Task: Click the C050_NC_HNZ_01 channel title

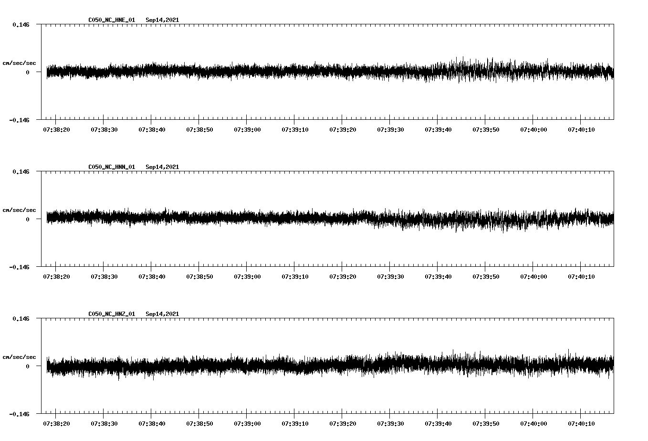Action: click(112, 314)
